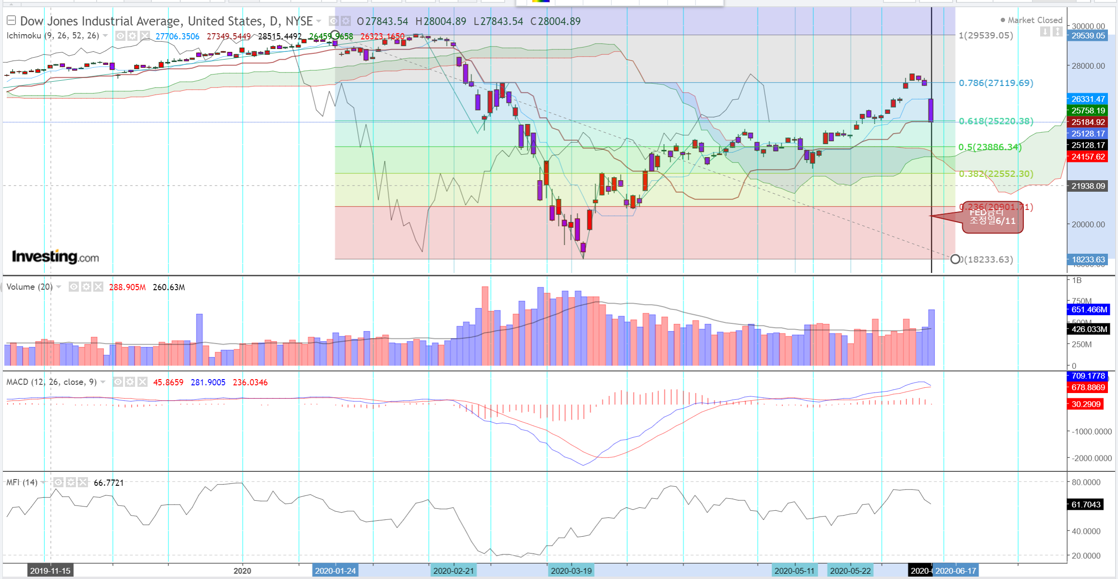Screen dimensions: 1118x579
Task: Click the move pane down arrow
Action: tap(1045, 32)
